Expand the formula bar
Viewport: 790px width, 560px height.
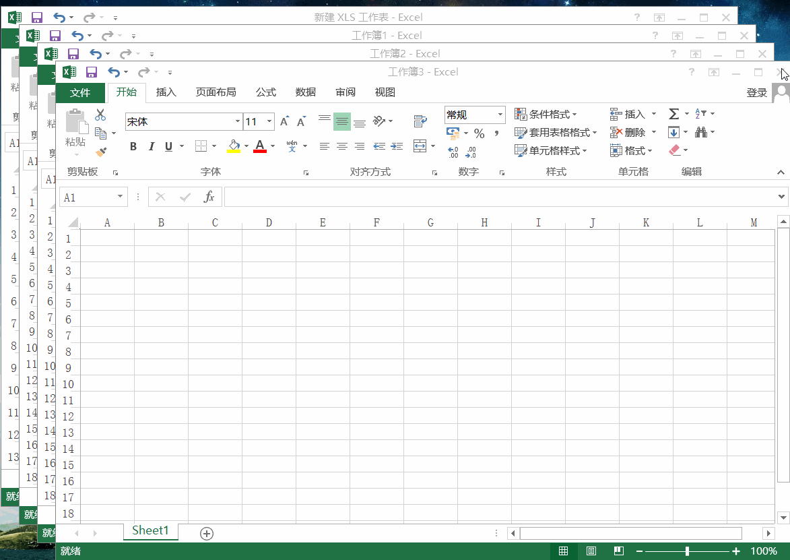pyautogui.click(x=781, y=197)
